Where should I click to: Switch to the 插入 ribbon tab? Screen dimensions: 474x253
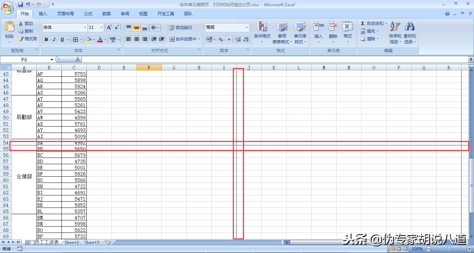pyautogui.click(x=43, y=14)
